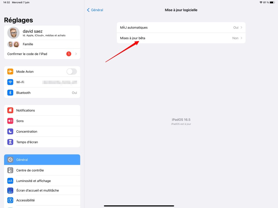Viewport: 278px width, 208px height.
Task: Open Confirmer le code de l'iPad chevron
Action: point(76,54)
